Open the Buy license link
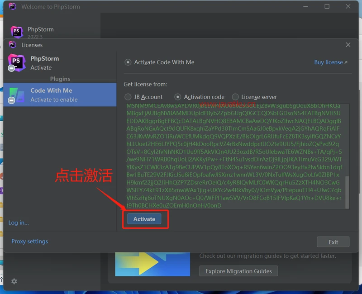The image size is (362, 294). 330,62
